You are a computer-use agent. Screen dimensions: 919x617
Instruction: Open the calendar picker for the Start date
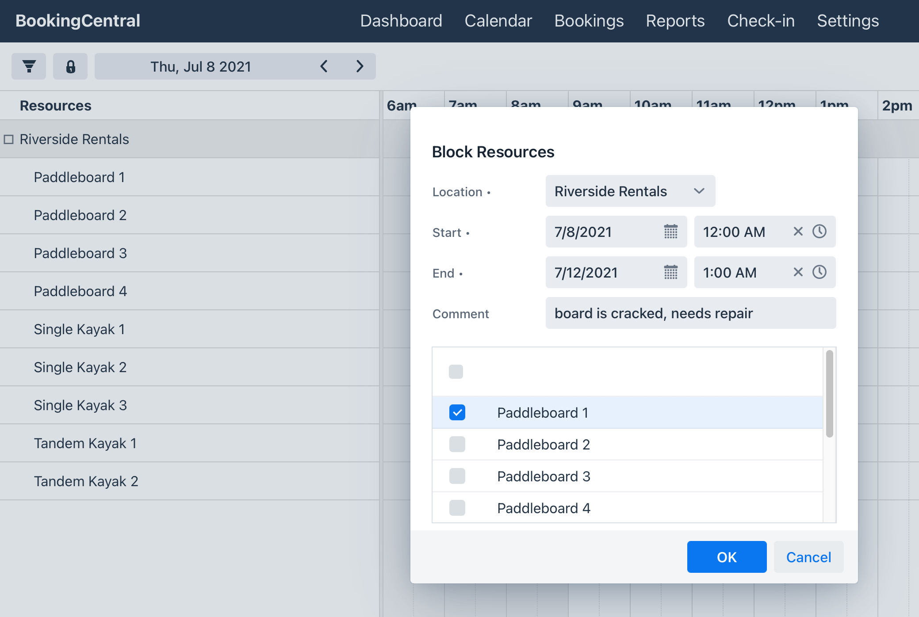tap(670, 232)
